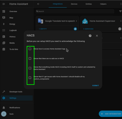
Task: Click the Home Assistant title text
Action: point(19,4)
